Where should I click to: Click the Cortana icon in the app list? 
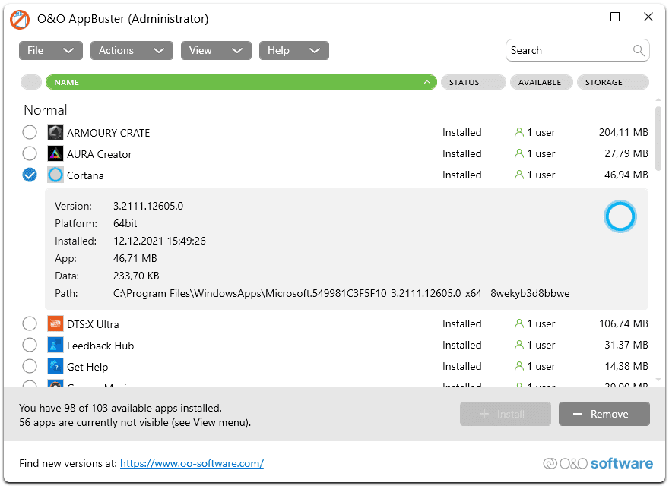(55, 175)
